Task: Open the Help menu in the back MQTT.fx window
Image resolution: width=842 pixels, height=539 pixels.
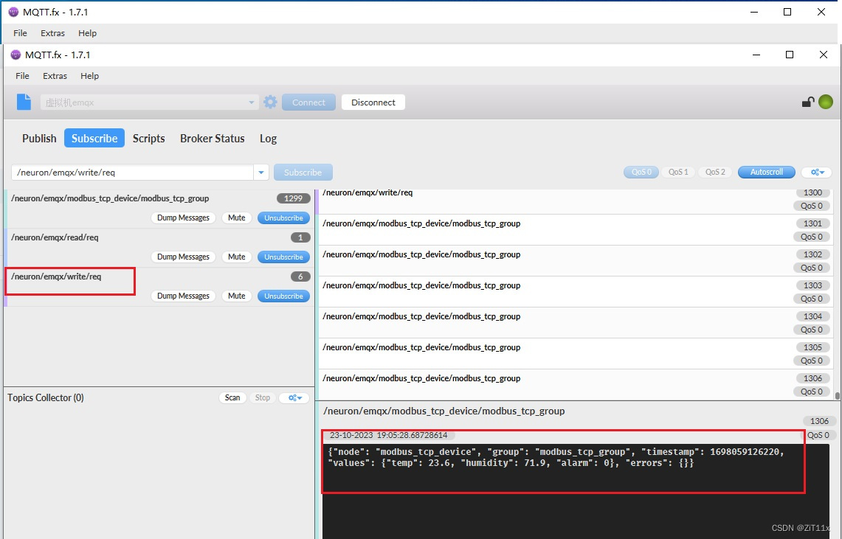Action: click(88, 32)
